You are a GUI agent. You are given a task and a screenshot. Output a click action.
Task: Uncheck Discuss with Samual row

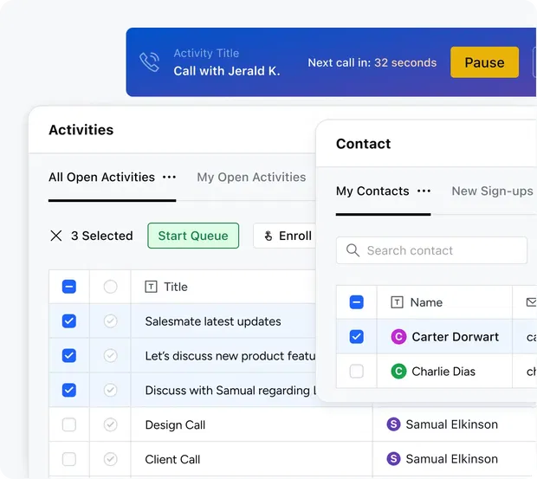click(69, 390)
